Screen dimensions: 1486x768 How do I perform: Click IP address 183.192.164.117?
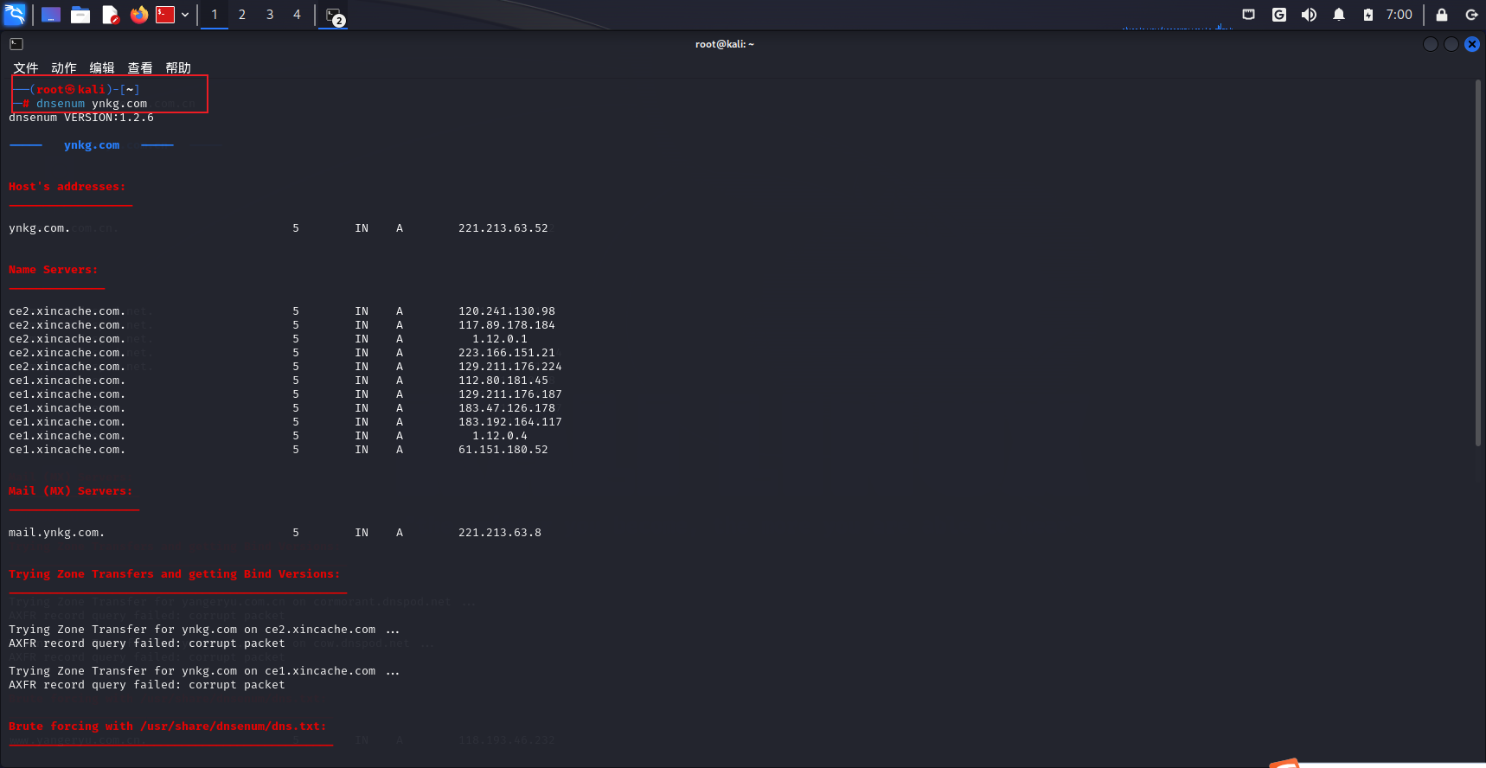pos(510,422)
